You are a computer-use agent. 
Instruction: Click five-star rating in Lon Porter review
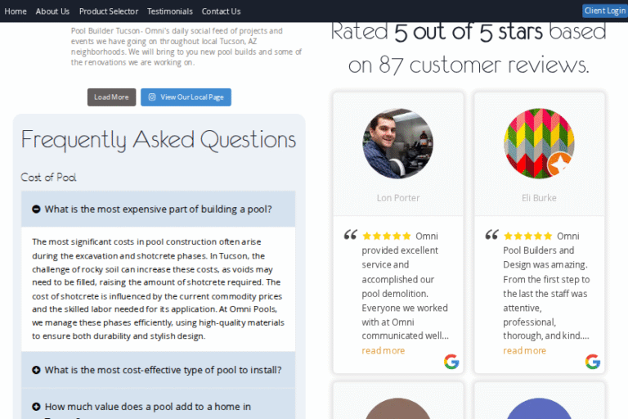387,236
